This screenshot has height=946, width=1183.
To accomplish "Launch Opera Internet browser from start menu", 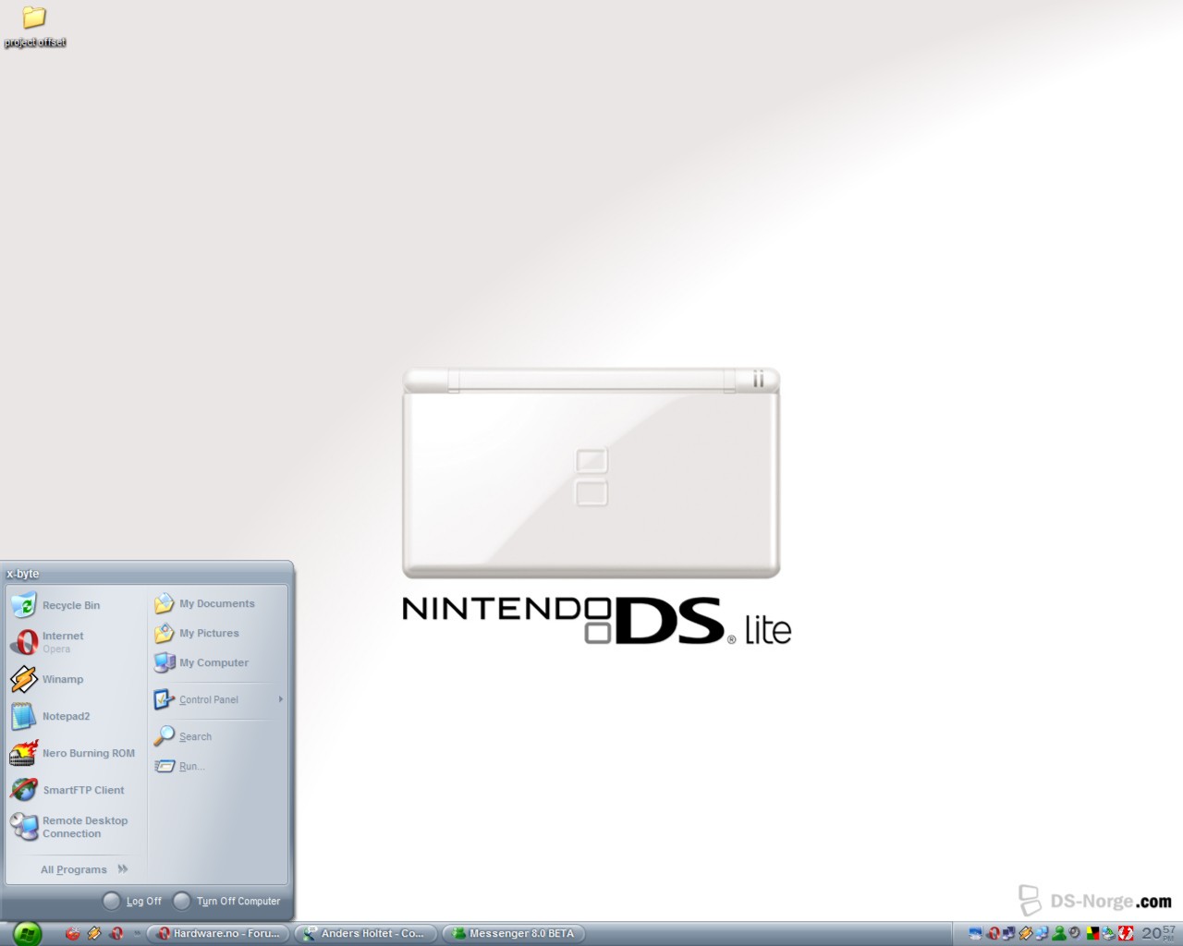I will [x=77, y=642].
